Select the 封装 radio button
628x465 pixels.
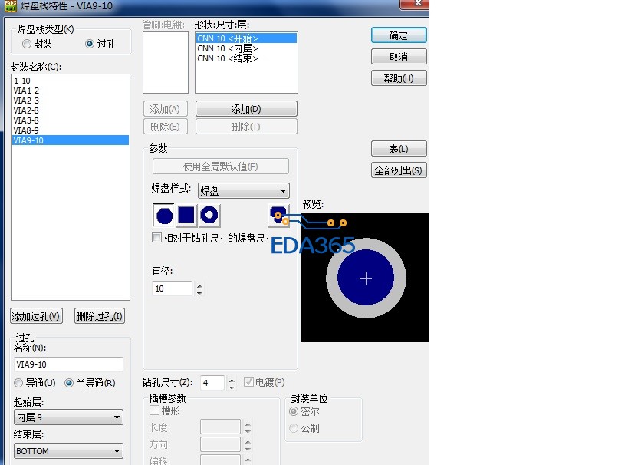[27, 44]
